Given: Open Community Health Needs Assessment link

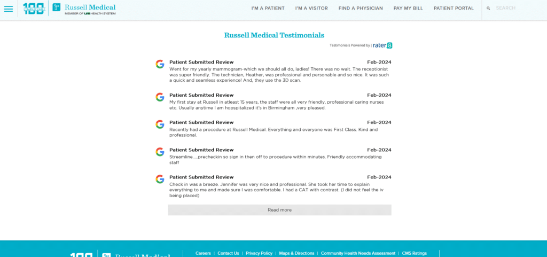Looking at the screenshot, I should pos(358,253).
